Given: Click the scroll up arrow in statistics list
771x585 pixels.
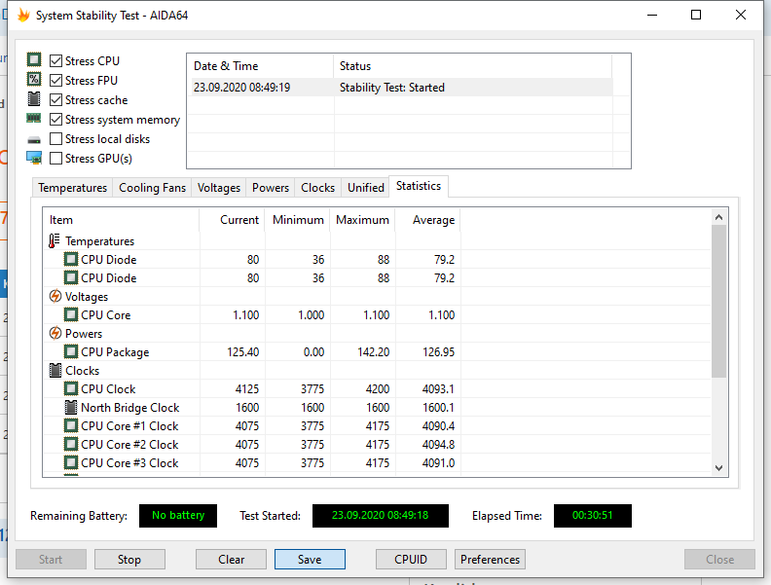Looking at the screenshot, I should [x=718, y=217].
